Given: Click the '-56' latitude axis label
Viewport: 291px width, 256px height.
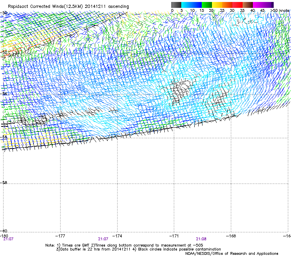Looking at the screenshot, I should [x=4, y=137].
